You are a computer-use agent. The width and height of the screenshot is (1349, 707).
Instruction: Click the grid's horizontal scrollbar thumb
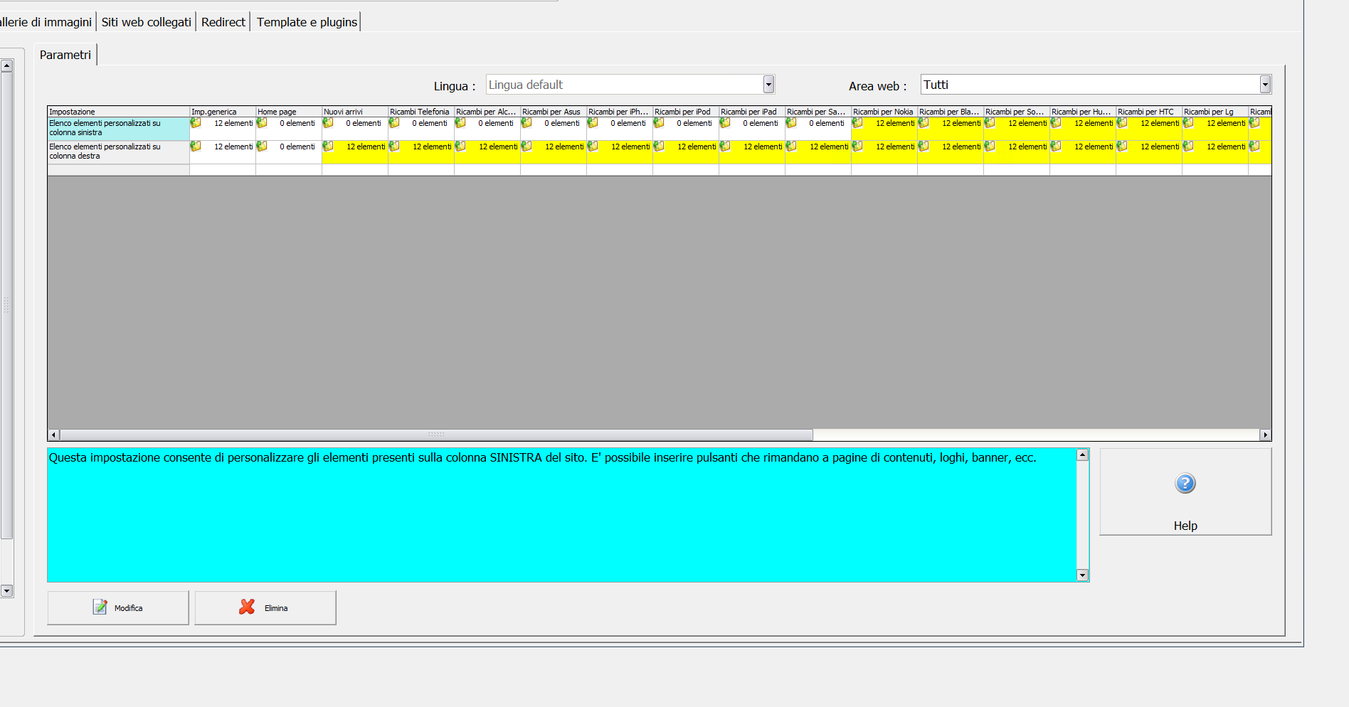(x=436, y=435)
